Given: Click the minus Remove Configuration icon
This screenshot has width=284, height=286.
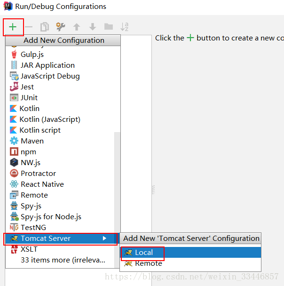Looking at the screenshot, I should (29, 27).
